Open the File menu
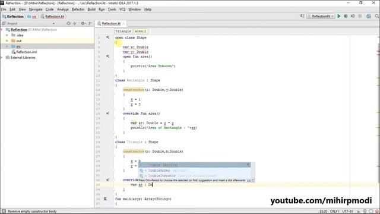Image resolution: width=380 pixels, height=214 pixels. (x=4, y=10)
